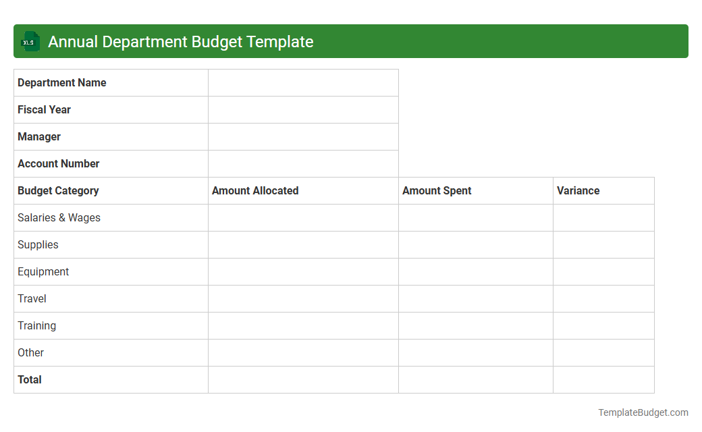This screenshot has height=432, width=702.
Task: Select the Training row in the table
Action: point(37,325)
